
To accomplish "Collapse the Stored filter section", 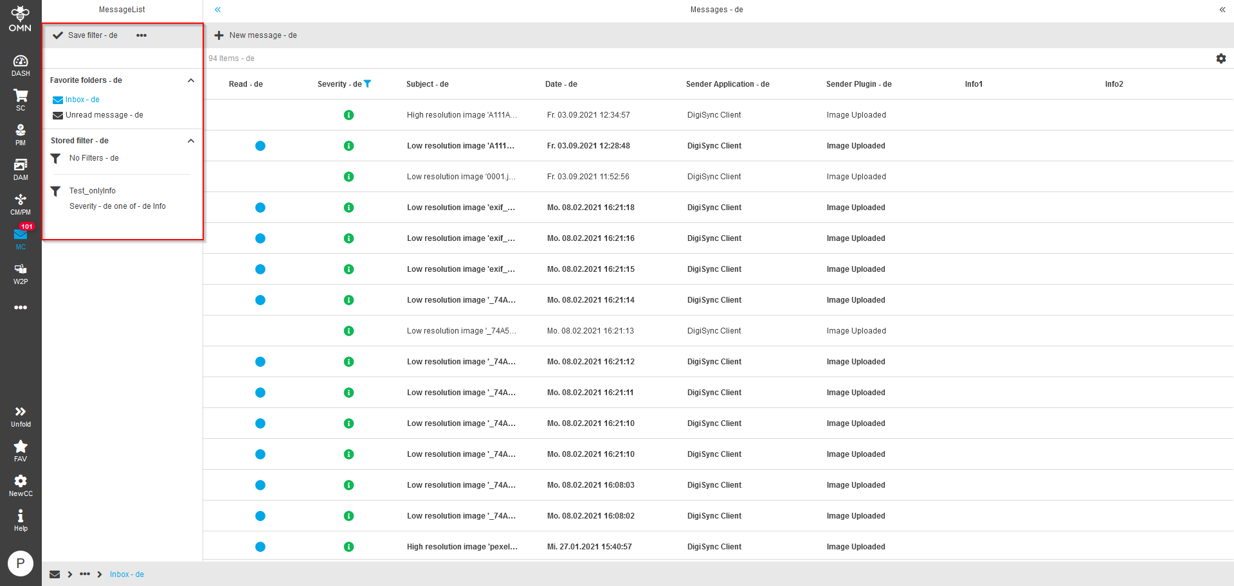I will pos(190,141).
